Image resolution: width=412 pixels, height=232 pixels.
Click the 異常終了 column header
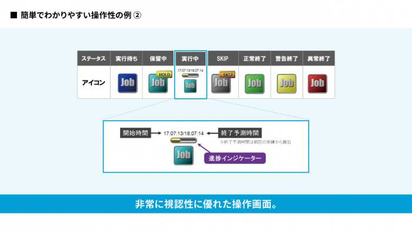click(x=319, y=58)
